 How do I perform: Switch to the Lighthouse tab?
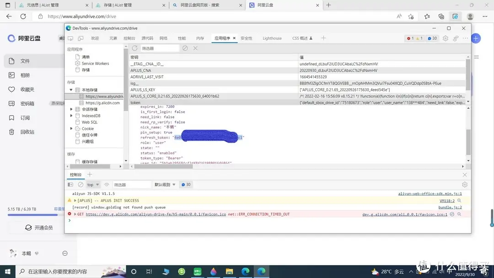pyautogui.click(x=272, y=38)
